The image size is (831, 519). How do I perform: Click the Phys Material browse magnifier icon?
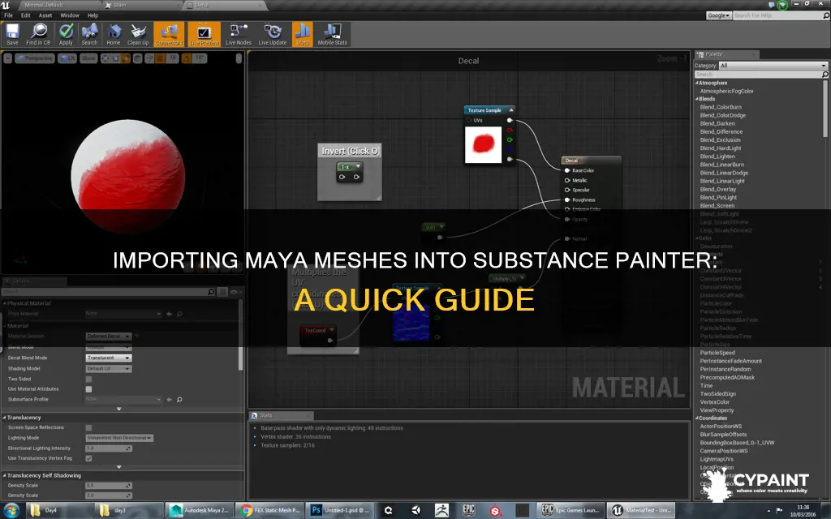[179, 314]
